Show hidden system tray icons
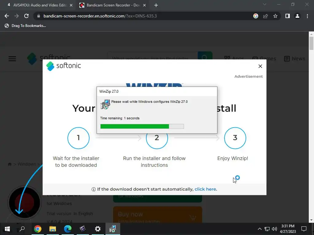 point(259,229)
